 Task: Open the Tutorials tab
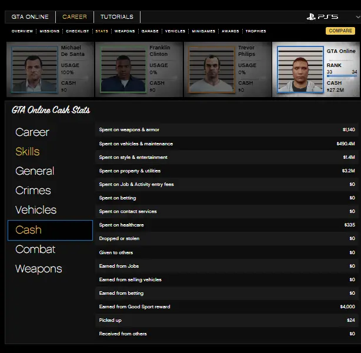point(116,17)
